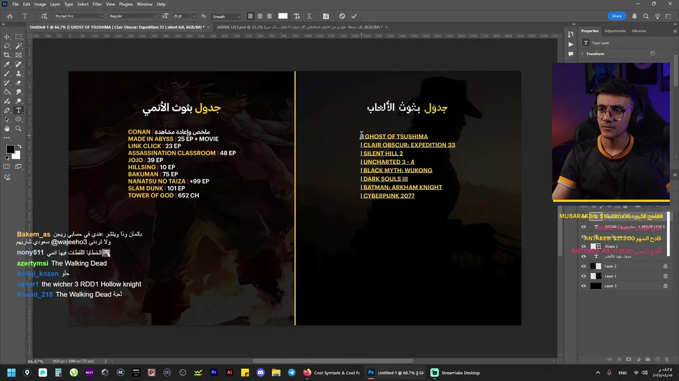Open Discord from the taskbar

(x=260, y=373)
